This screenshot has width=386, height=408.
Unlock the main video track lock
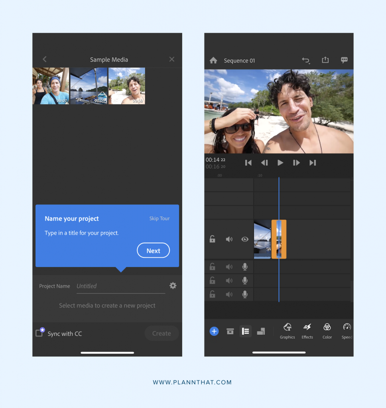pyautogui.click(x=213, y=239)
